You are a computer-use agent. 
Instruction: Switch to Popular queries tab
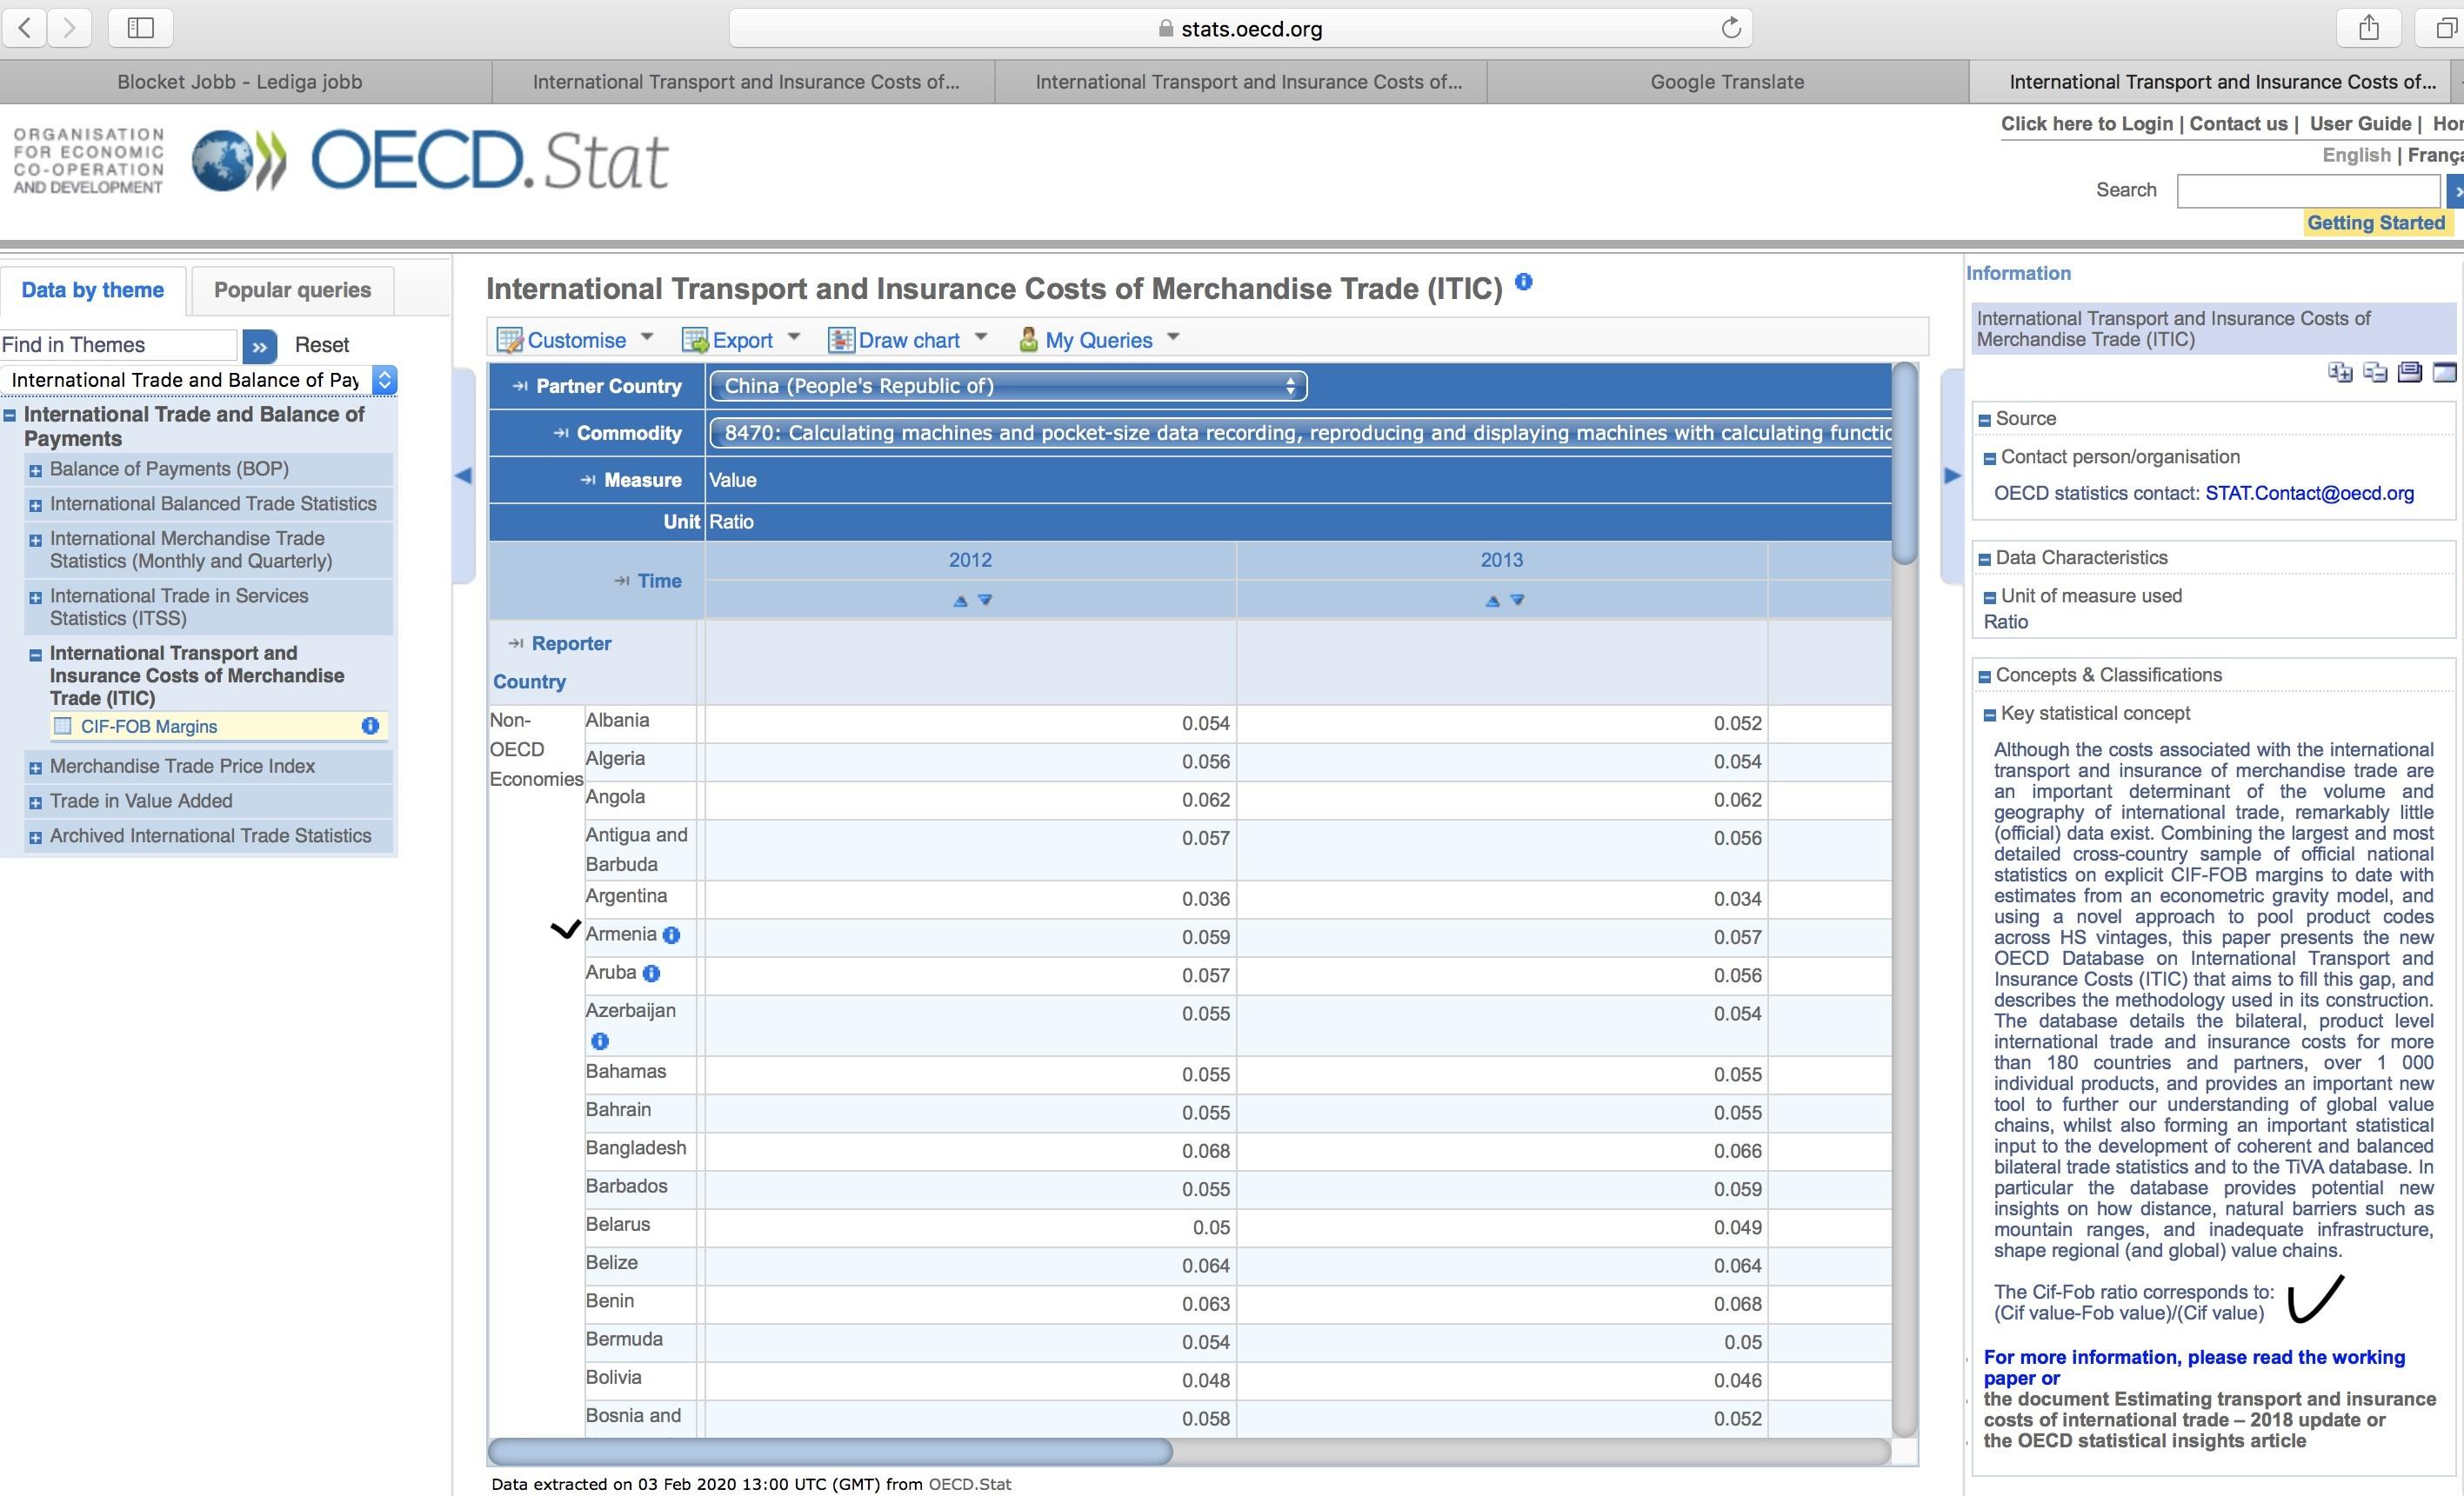292,289
